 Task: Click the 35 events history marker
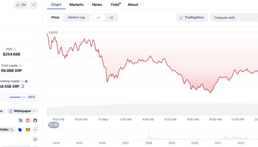click(x=54, y=125)
